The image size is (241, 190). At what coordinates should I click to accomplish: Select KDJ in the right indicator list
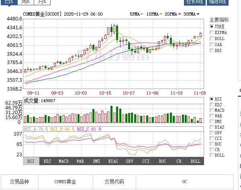tap(212, 105)
